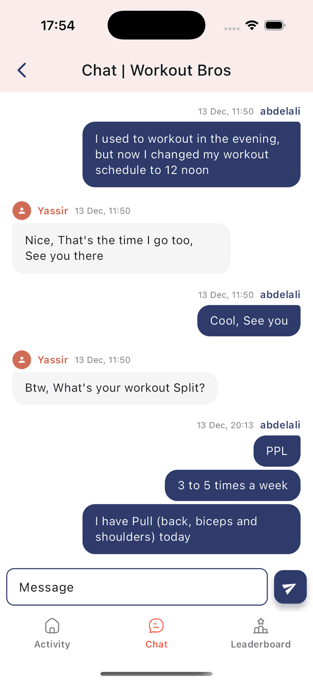Open the Activity tab home icon
The image size is (313, 682).
tap(52, 626)
